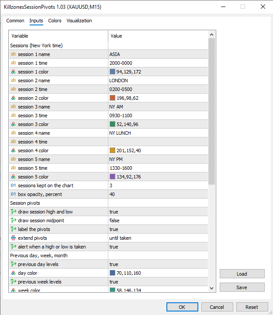This screenshot has width=273, height=315.
Task: Confirm settings with the OK button
Action: [x=182, y=307]
